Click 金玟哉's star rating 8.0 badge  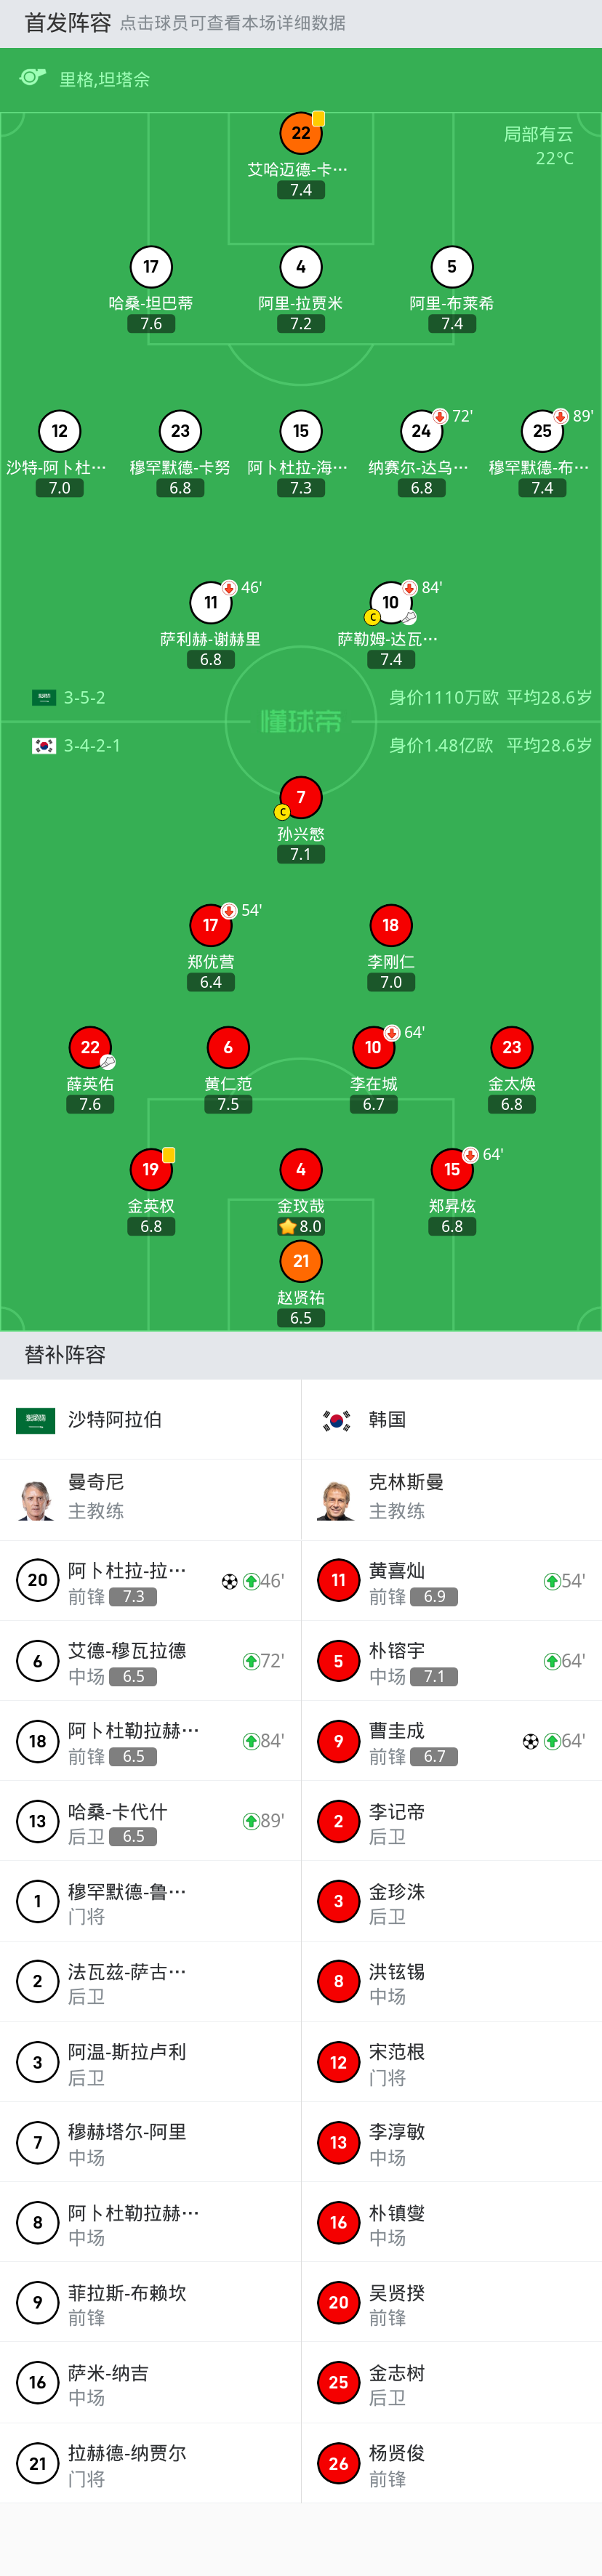point(301,1226)
